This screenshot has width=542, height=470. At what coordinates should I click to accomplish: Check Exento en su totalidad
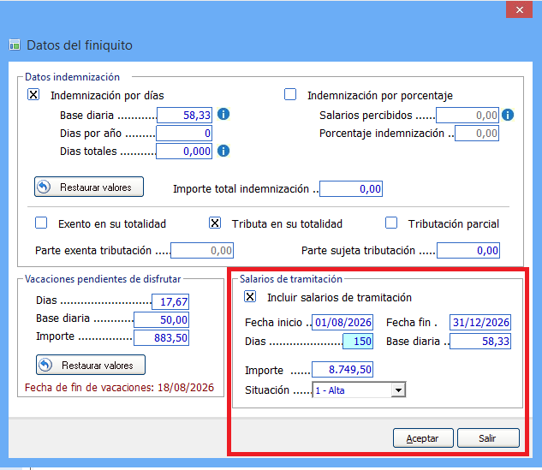pyautogui.click(x=41, y=223)
